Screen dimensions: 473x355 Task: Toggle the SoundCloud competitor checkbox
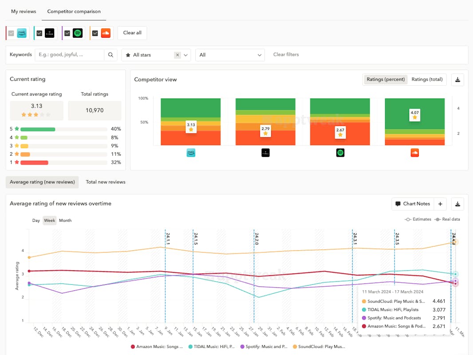95,33
